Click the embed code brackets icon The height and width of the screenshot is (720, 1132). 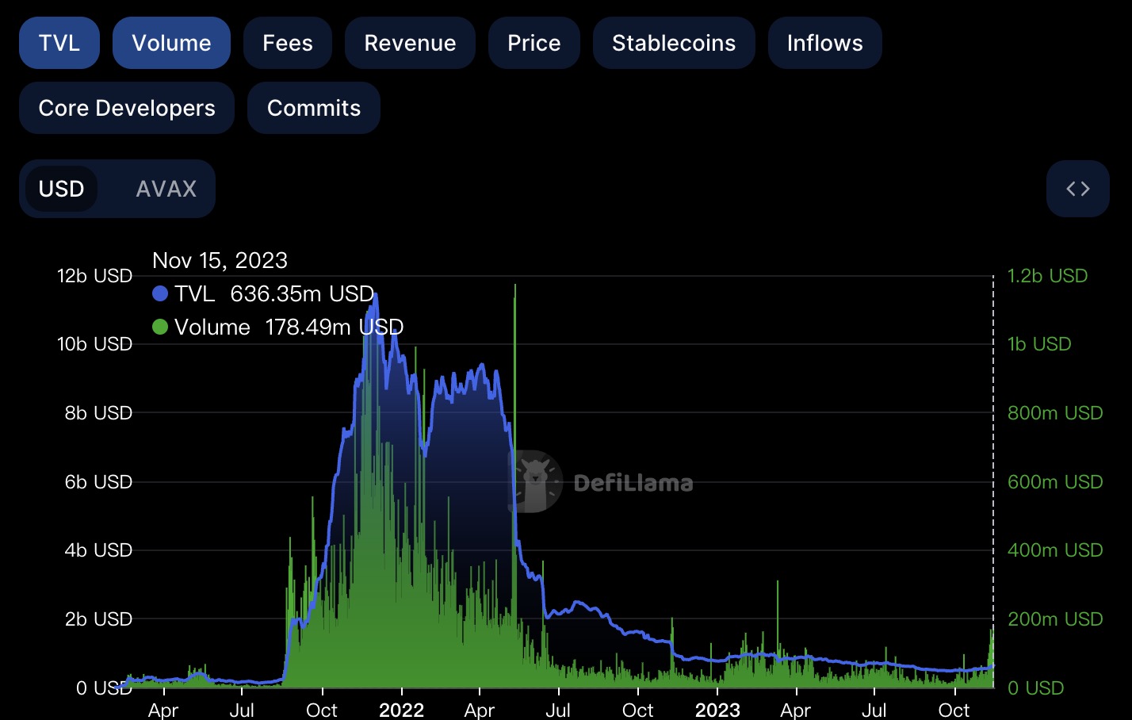[1077, 189]
